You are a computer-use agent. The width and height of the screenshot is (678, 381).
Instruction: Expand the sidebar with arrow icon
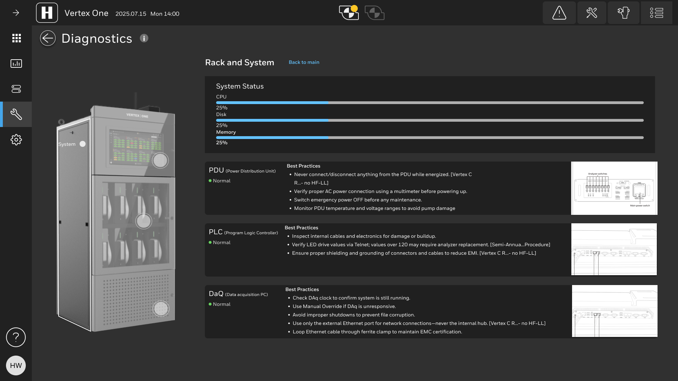[x=16, y=13]
